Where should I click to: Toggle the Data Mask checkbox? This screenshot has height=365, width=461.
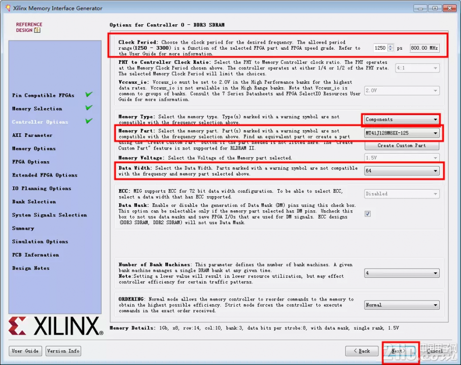368,213
